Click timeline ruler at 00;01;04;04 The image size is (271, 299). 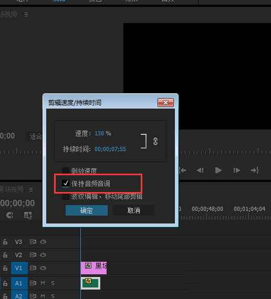tap(249, 209)
